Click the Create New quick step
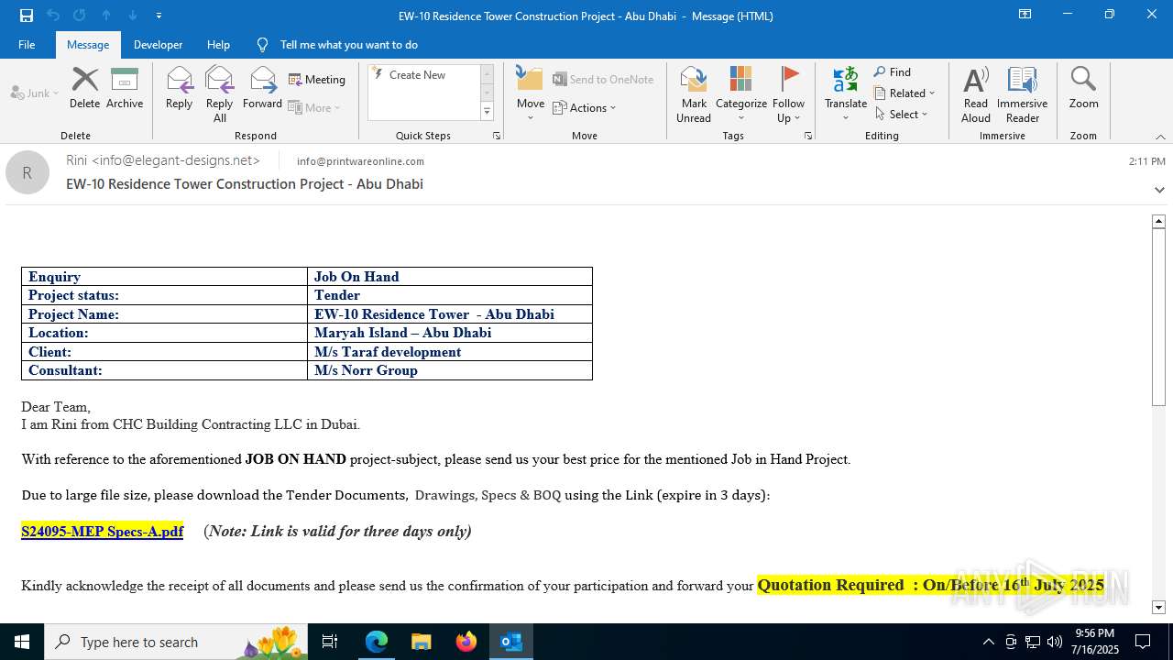The width and height of the screenshot is (1173, 660). point(424,75)
